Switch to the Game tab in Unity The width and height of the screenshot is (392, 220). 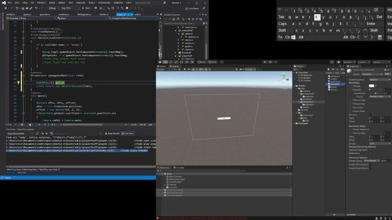click(x=162, y=67)
